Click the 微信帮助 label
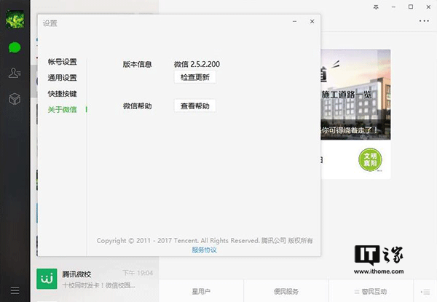This screenshot has height=302, width=437. (137, 106)
